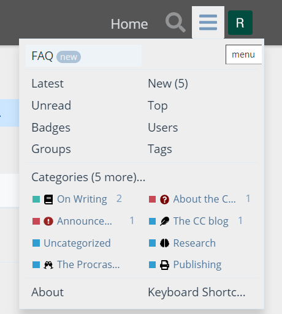This screenshot has height=314, width=282.
Task: Click the exclamation icon beside Announce...
Action: [x=48, y=221]
